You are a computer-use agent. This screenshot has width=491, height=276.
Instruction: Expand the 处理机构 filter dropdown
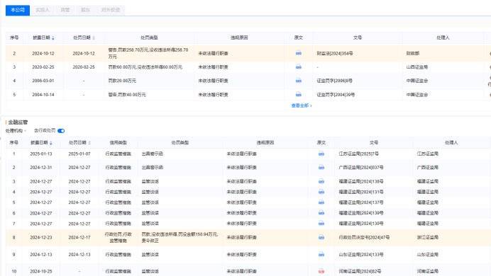click(16, 130)
